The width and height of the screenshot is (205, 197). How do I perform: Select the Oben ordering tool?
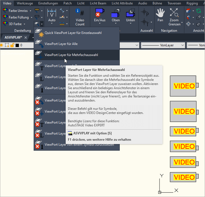[x=116, y=13]
